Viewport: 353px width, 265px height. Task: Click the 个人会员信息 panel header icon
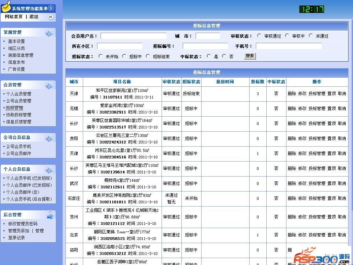pyautogui.click(x=49, y=170)
